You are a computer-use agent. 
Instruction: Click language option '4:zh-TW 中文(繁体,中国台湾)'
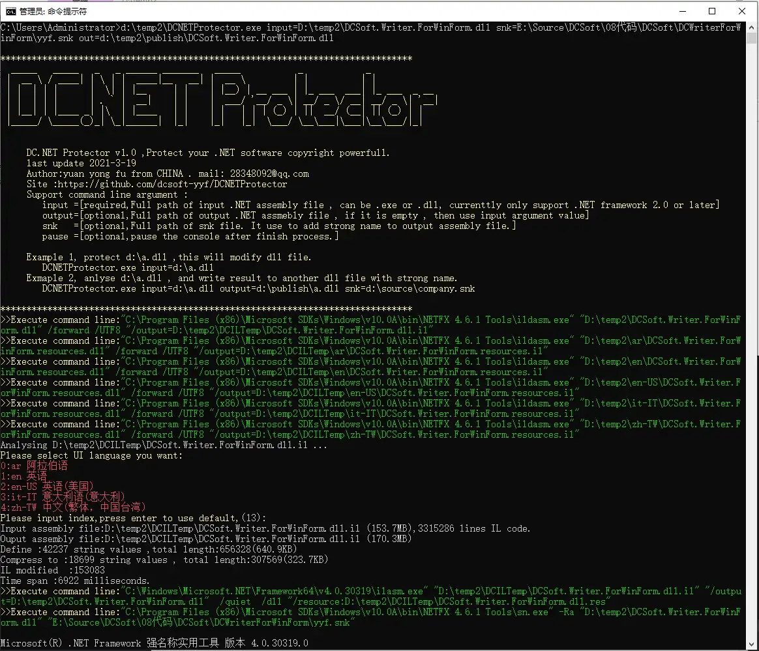coord(73,507)
